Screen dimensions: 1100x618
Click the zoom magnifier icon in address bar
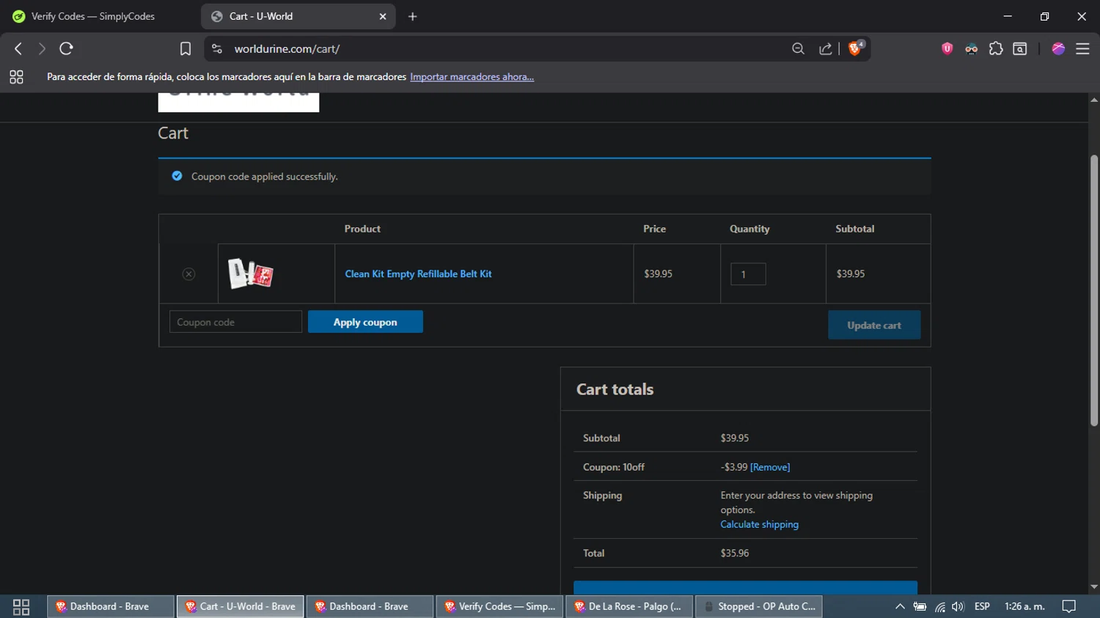(x=798, y=49)
